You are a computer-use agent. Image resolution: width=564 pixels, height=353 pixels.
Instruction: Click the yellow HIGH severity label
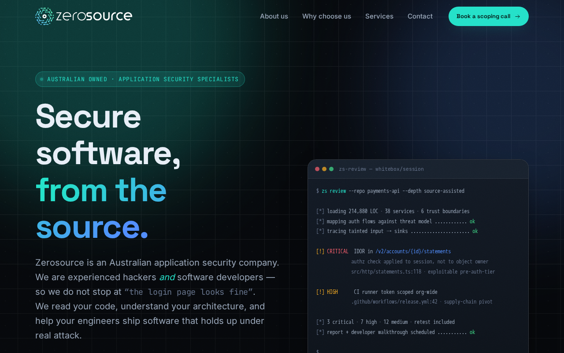[x=332, y=292]
